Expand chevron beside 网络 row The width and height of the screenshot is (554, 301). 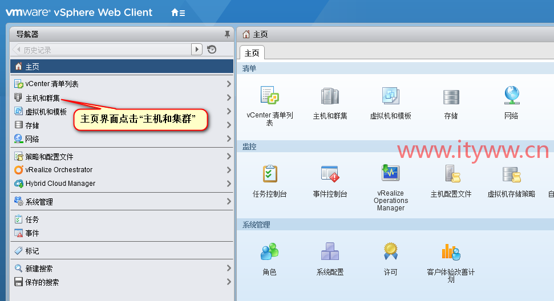click(229, 139)
